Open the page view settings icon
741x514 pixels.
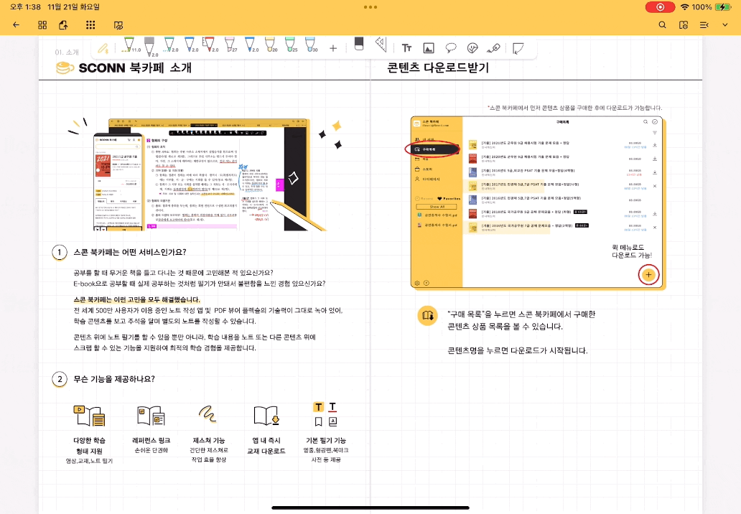684,25
